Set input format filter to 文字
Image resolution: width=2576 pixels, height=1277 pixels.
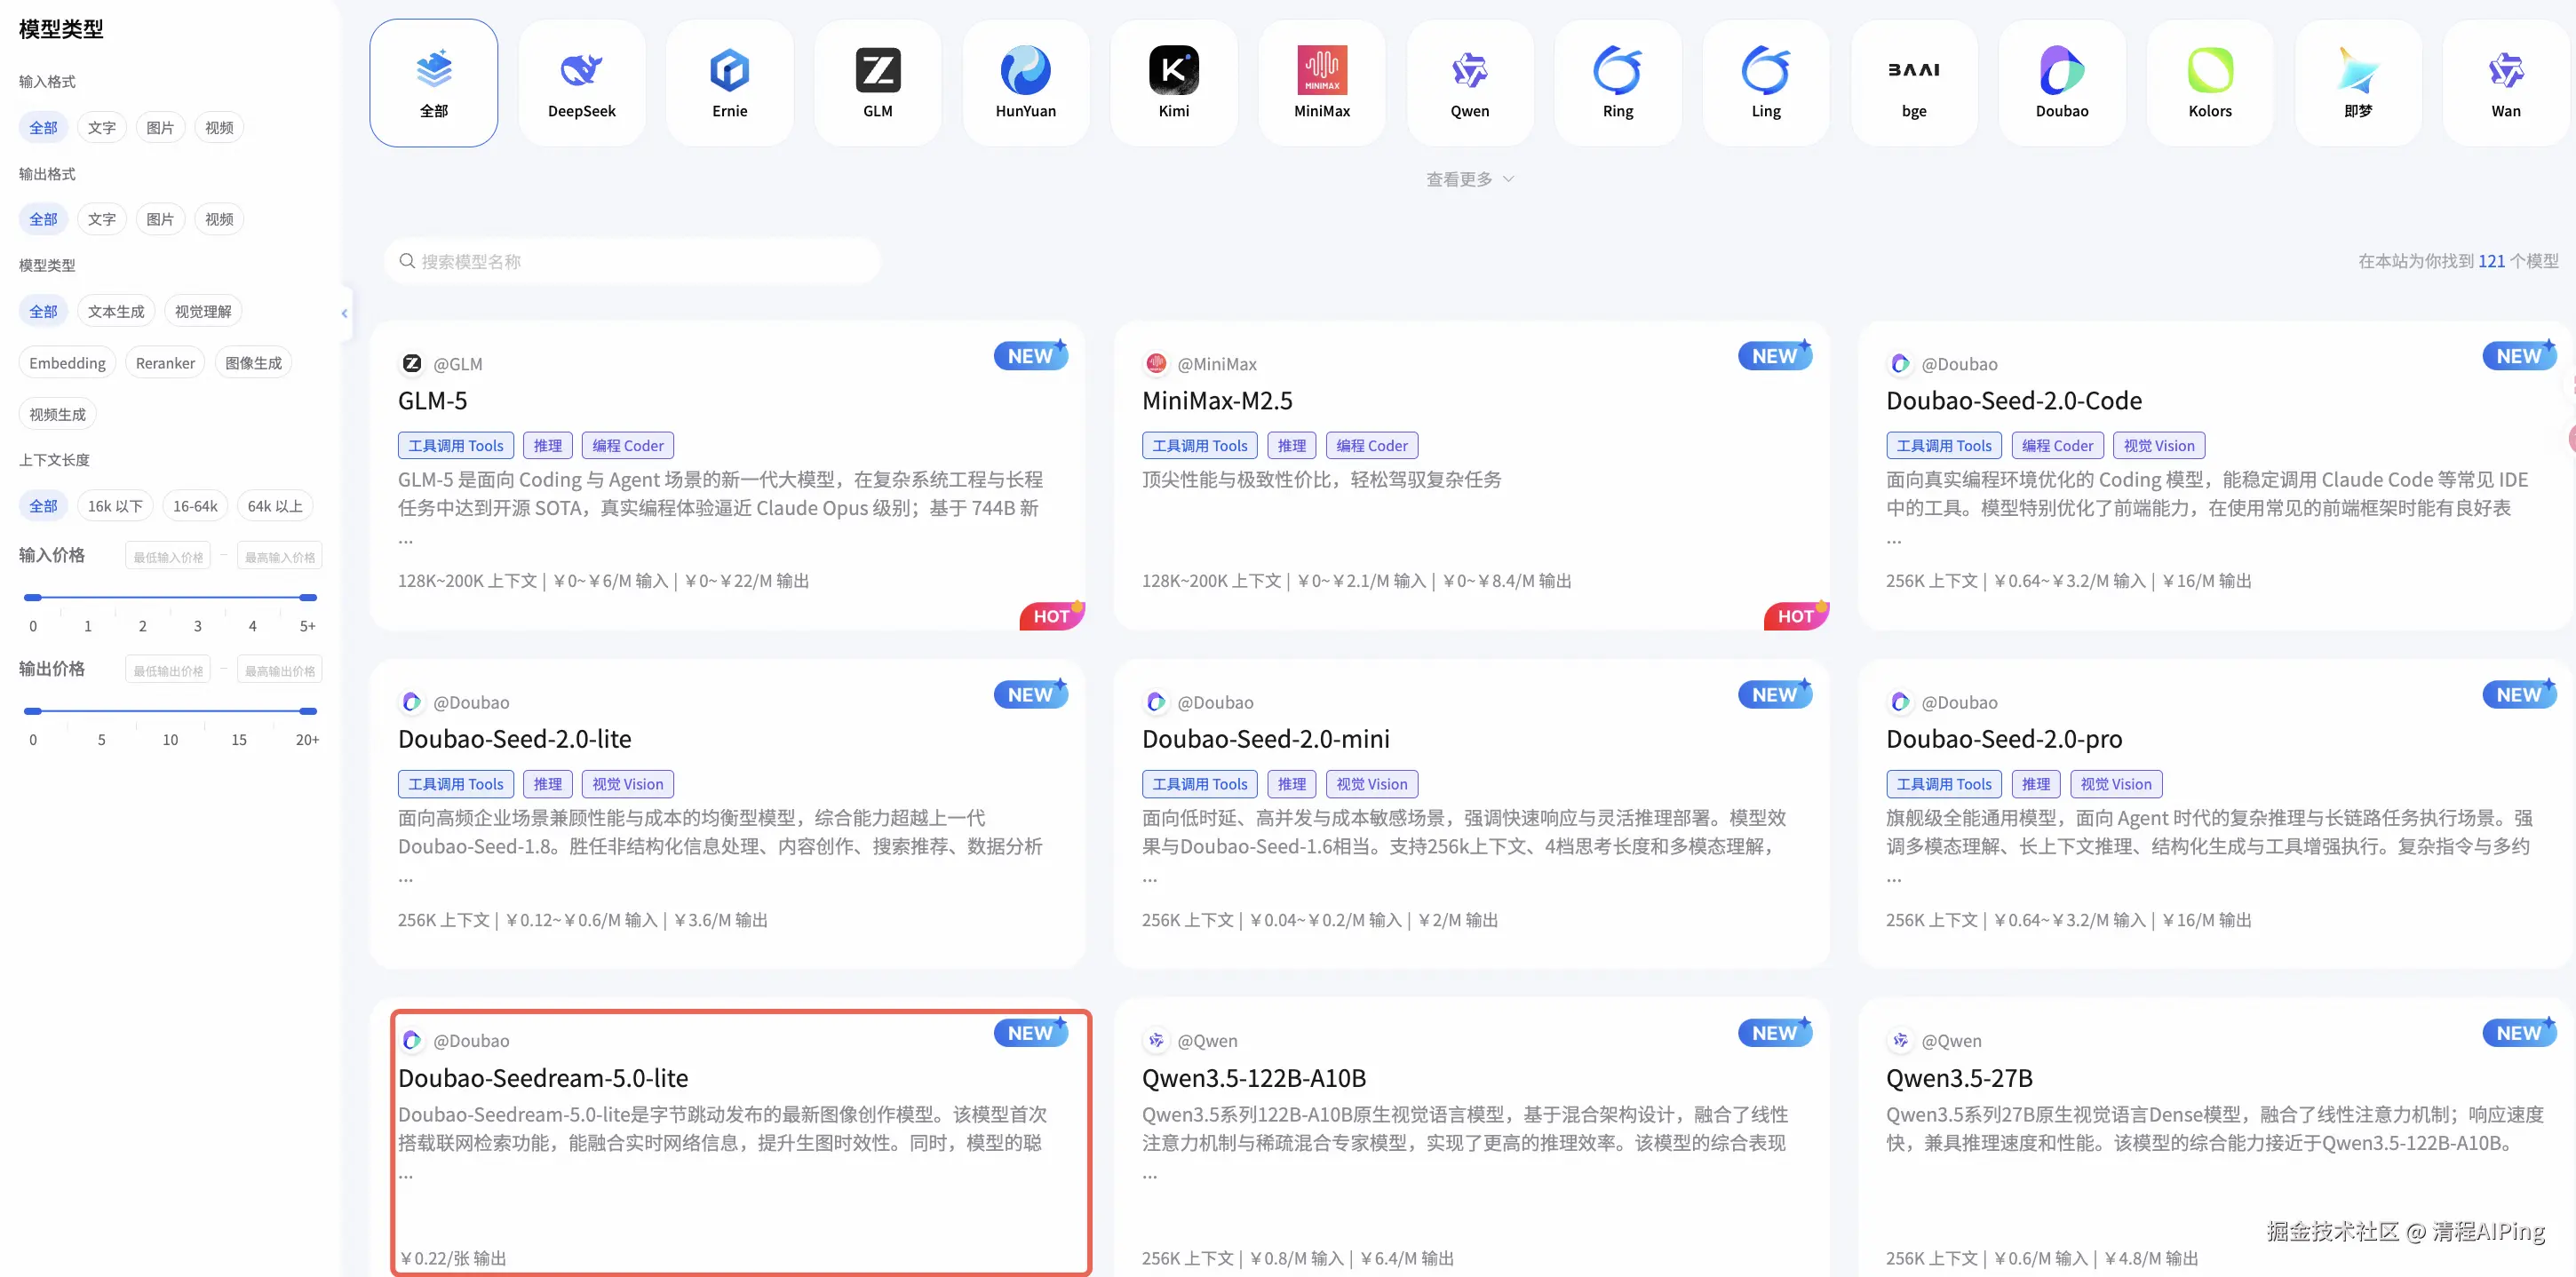tap(101, 127)
